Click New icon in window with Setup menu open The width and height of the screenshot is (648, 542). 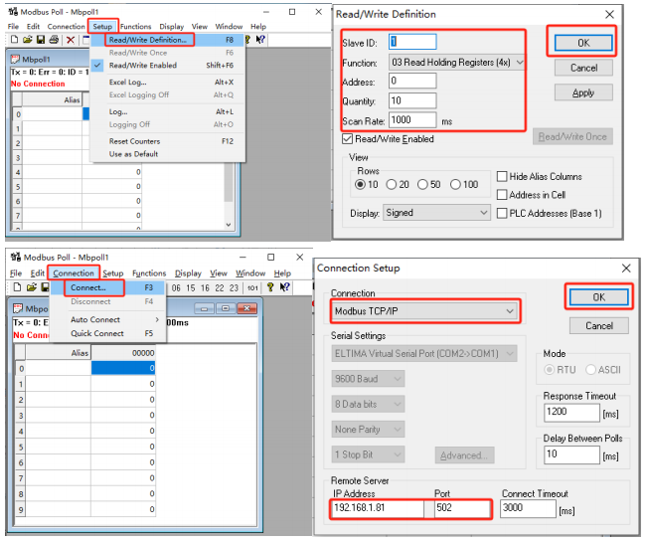point(15,40)
